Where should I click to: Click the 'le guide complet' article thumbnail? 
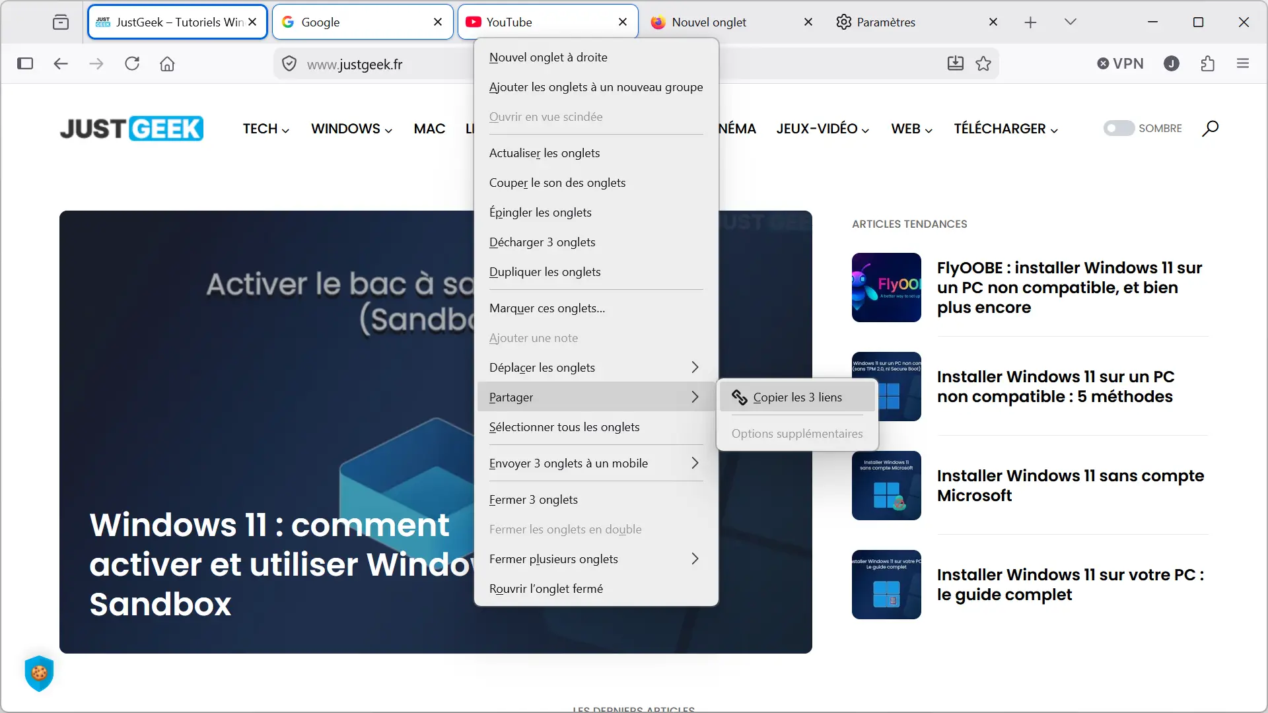click(886, 584)
